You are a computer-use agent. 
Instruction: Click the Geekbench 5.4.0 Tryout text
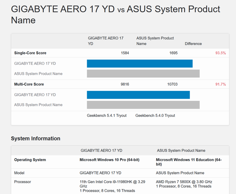[x=155, y=115]
